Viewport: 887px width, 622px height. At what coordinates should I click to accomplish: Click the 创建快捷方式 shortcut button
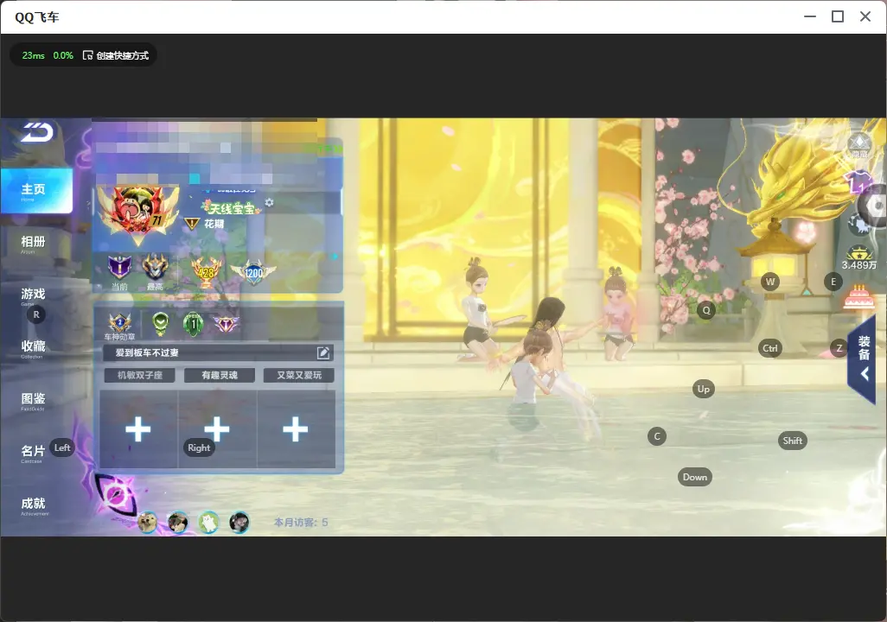[116, 55]
